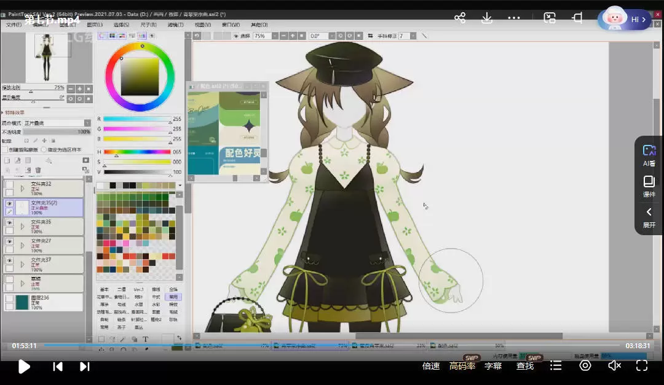
Task: Toggle the HSV sliders panel icon
Action: (x=122, y=36)
